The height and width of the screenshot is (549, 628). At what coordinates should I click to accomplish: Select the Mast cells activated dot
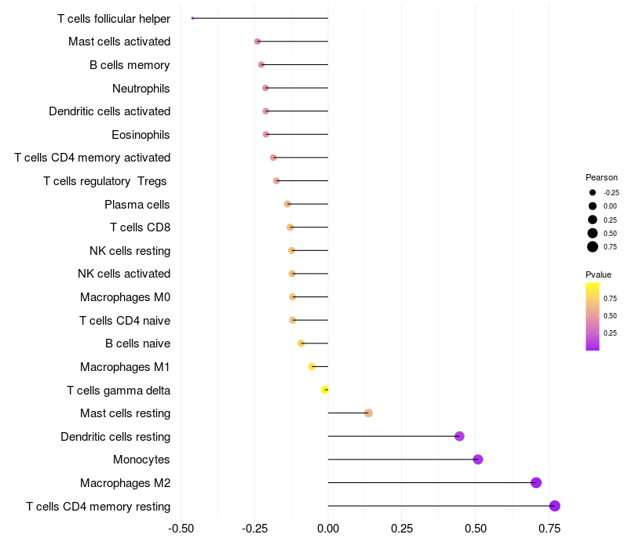tap(257, 42)
